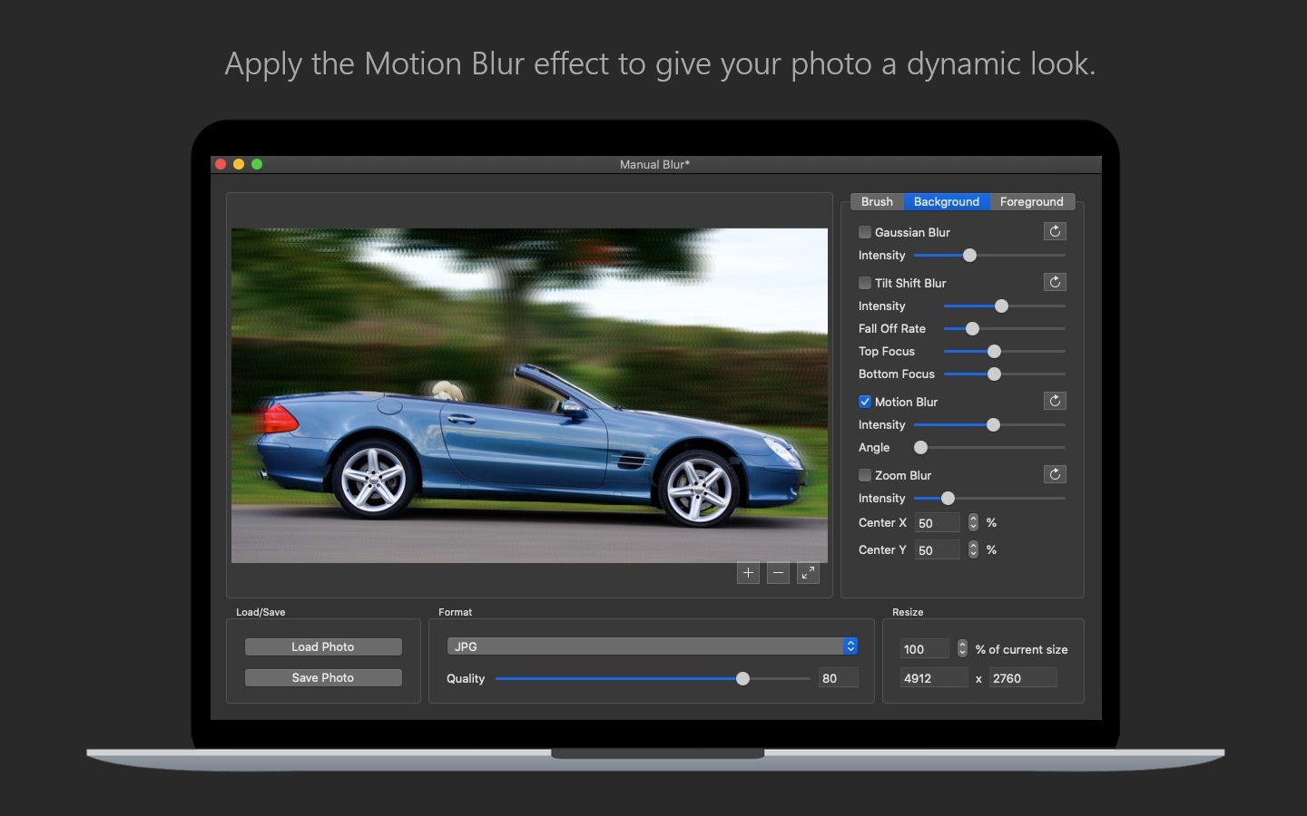Adjust the resize percentage stepper

click(x=962, y=649)
